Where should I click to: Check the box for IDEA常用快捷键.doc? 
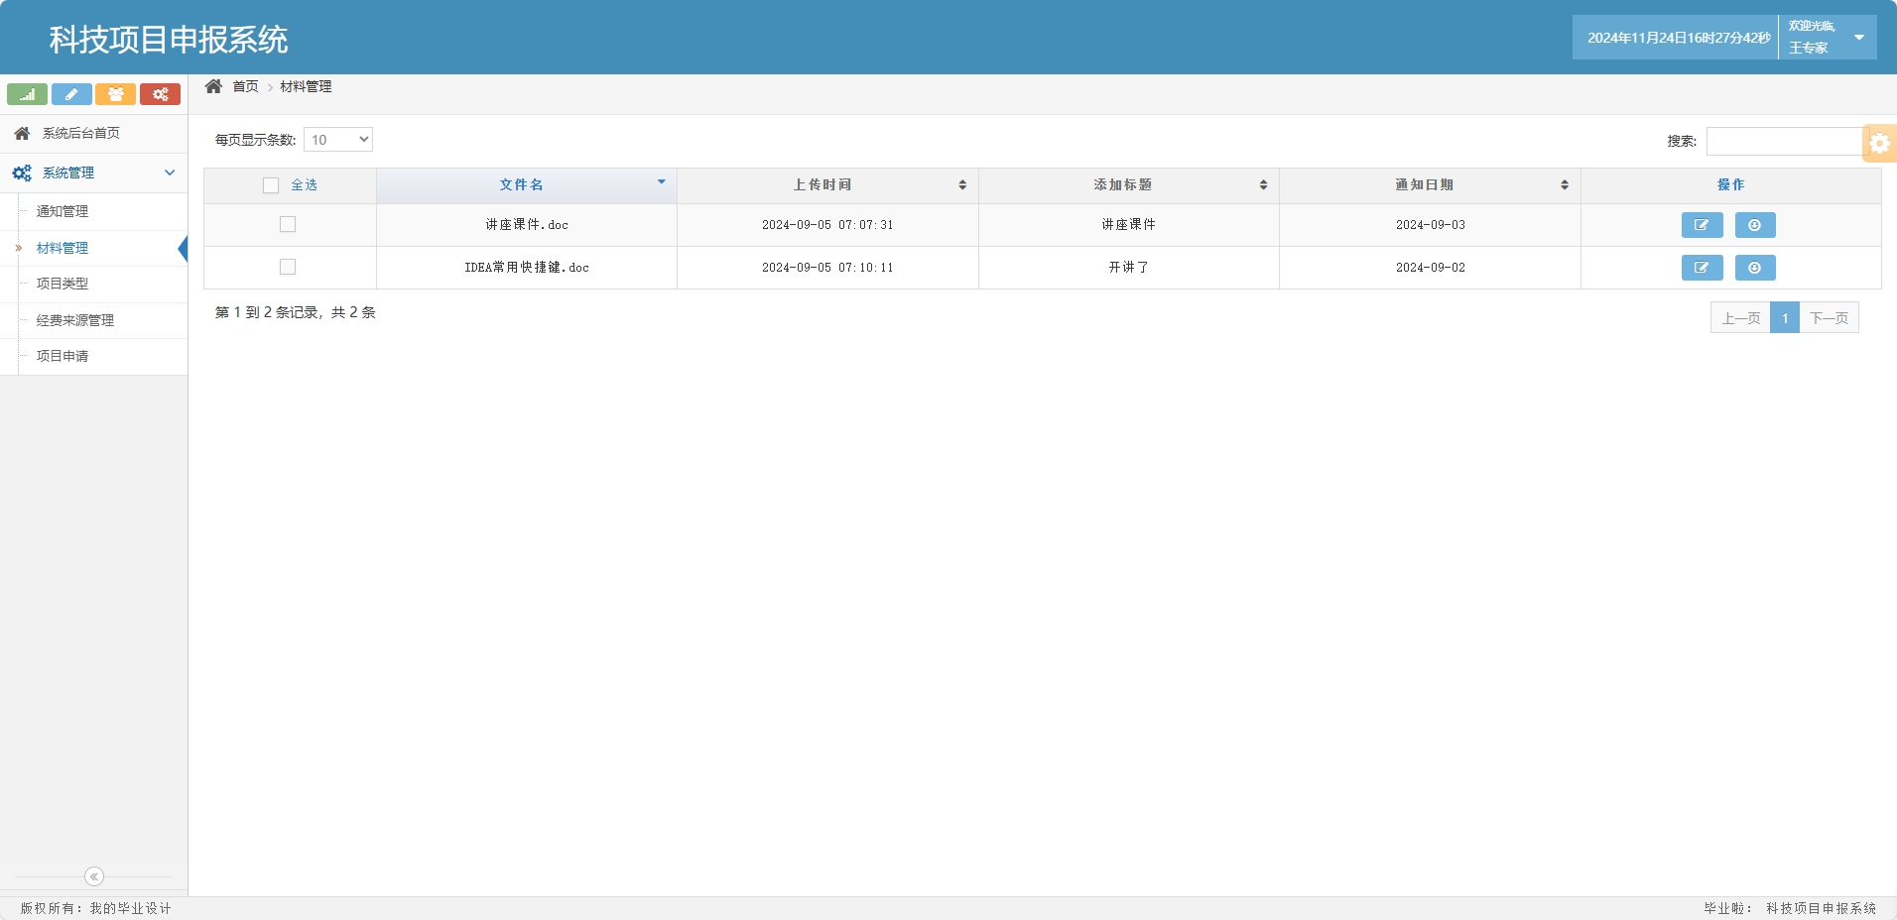288,267
